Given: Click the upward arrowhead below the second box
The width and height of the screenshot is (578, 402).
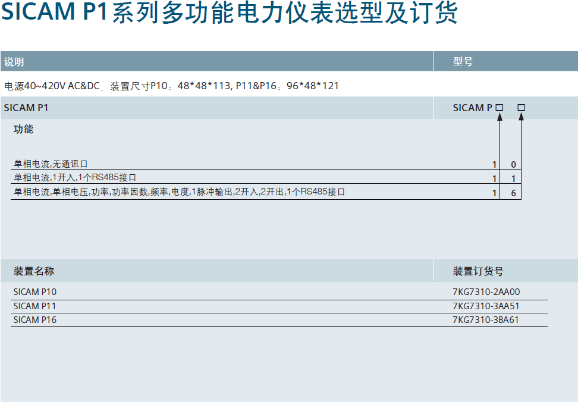Looking at the screenshot, I should (x=522, y=118).
